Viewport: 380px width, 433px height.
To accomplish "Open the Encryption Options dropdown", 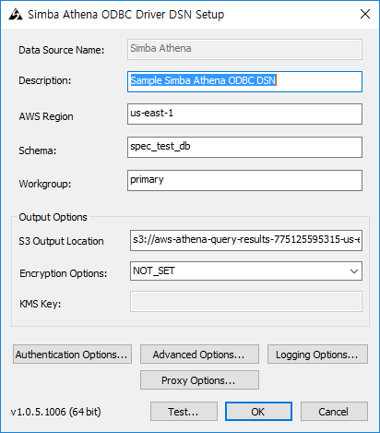I will (246, 271).
